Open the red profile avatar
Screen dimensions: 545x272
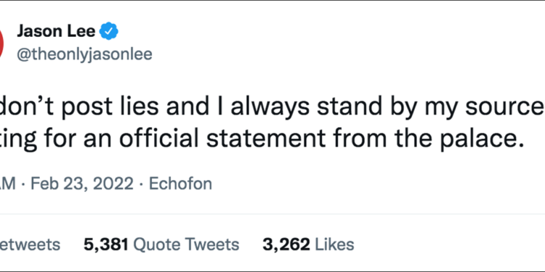pos(2,43)
